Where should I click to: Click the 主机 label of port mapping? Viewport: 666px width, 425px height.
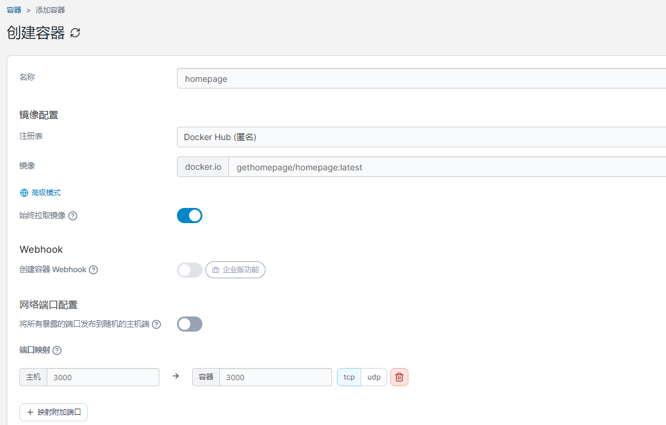click(x=33, y=377)
